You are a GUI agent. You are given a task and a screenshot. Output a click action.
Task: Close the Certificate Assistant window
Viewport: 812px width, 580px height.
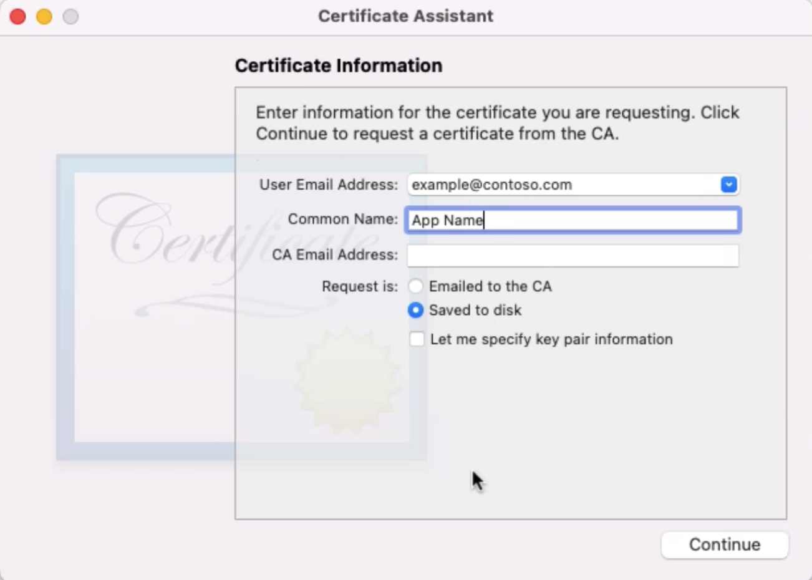coord(17,16)
